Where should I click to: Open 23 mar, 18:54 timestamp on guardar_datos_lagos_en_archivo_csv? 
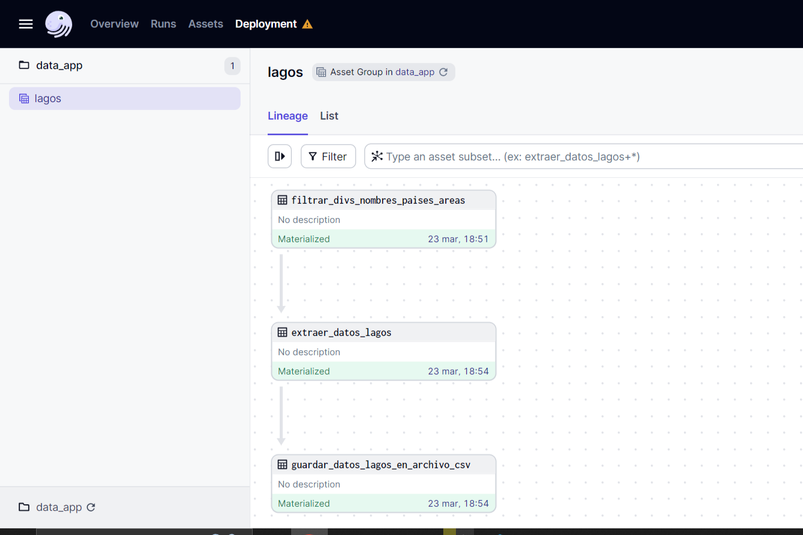(458, 503)
